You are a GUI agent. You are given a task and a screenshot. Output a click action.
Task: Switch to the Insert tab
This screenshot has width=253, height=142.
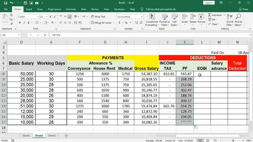click(x=29, y=9)
